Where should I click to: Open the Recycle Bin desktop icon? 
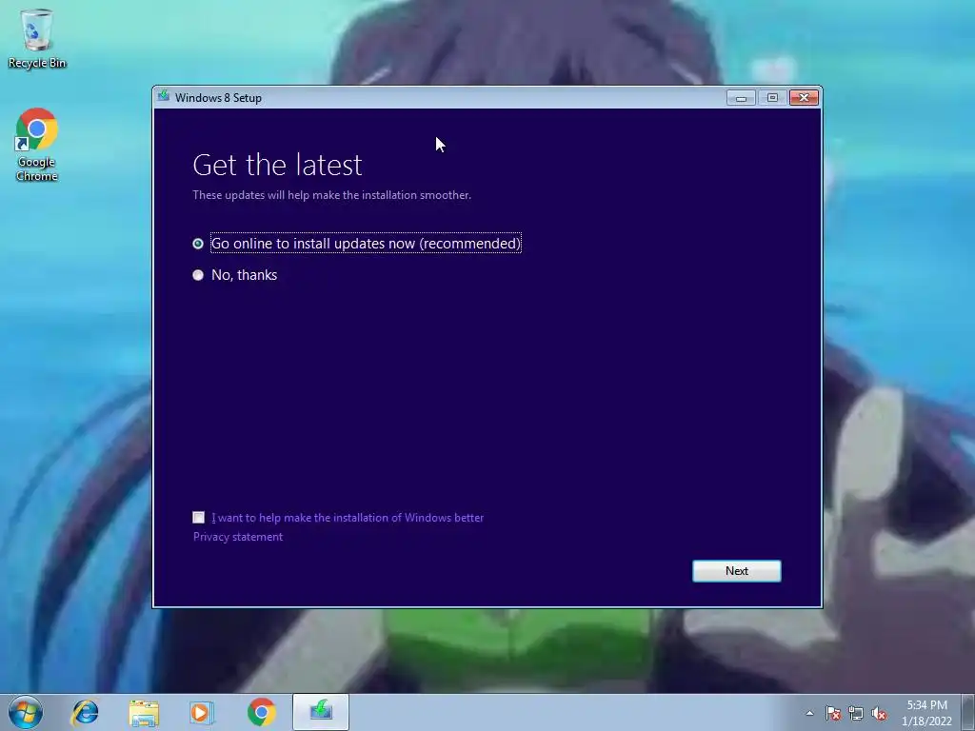37,38
